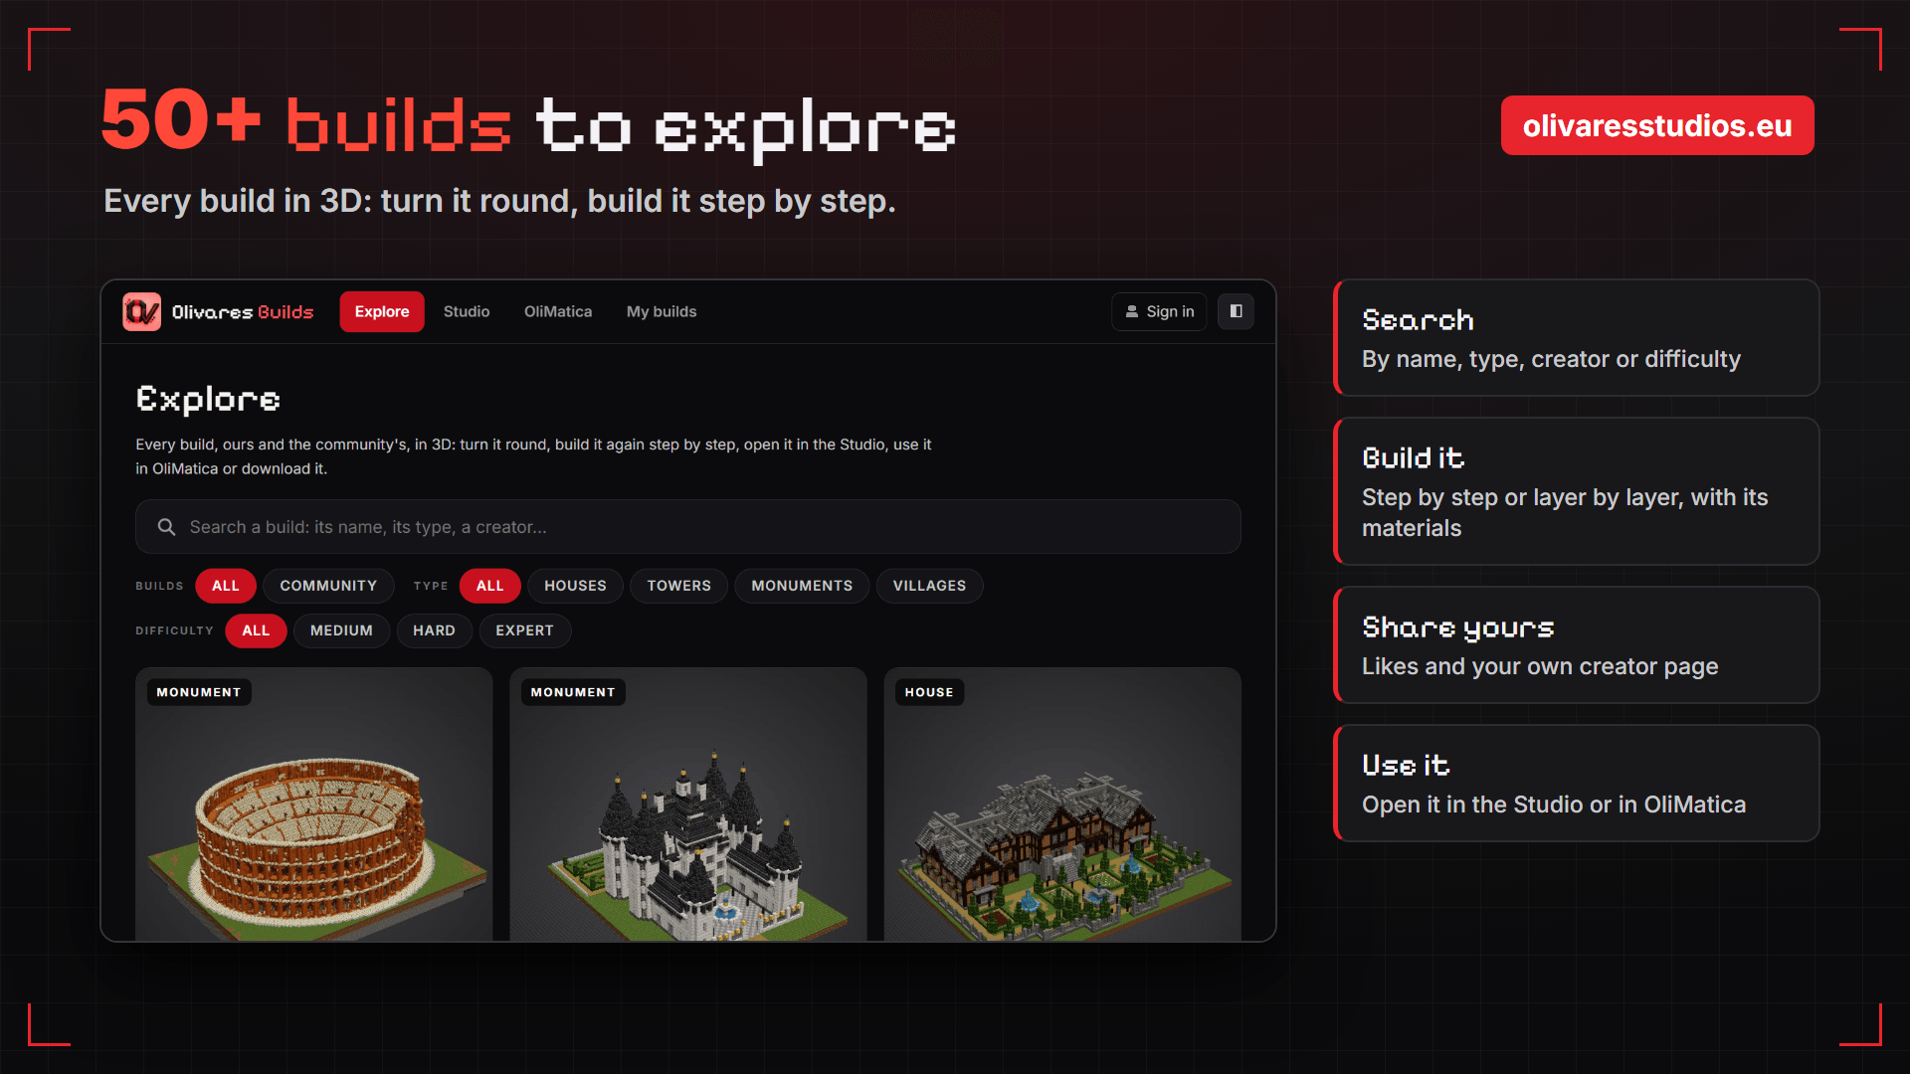The image size is (1910, 1074).
Task: Click into the build search field
Action: click(688, 527)
